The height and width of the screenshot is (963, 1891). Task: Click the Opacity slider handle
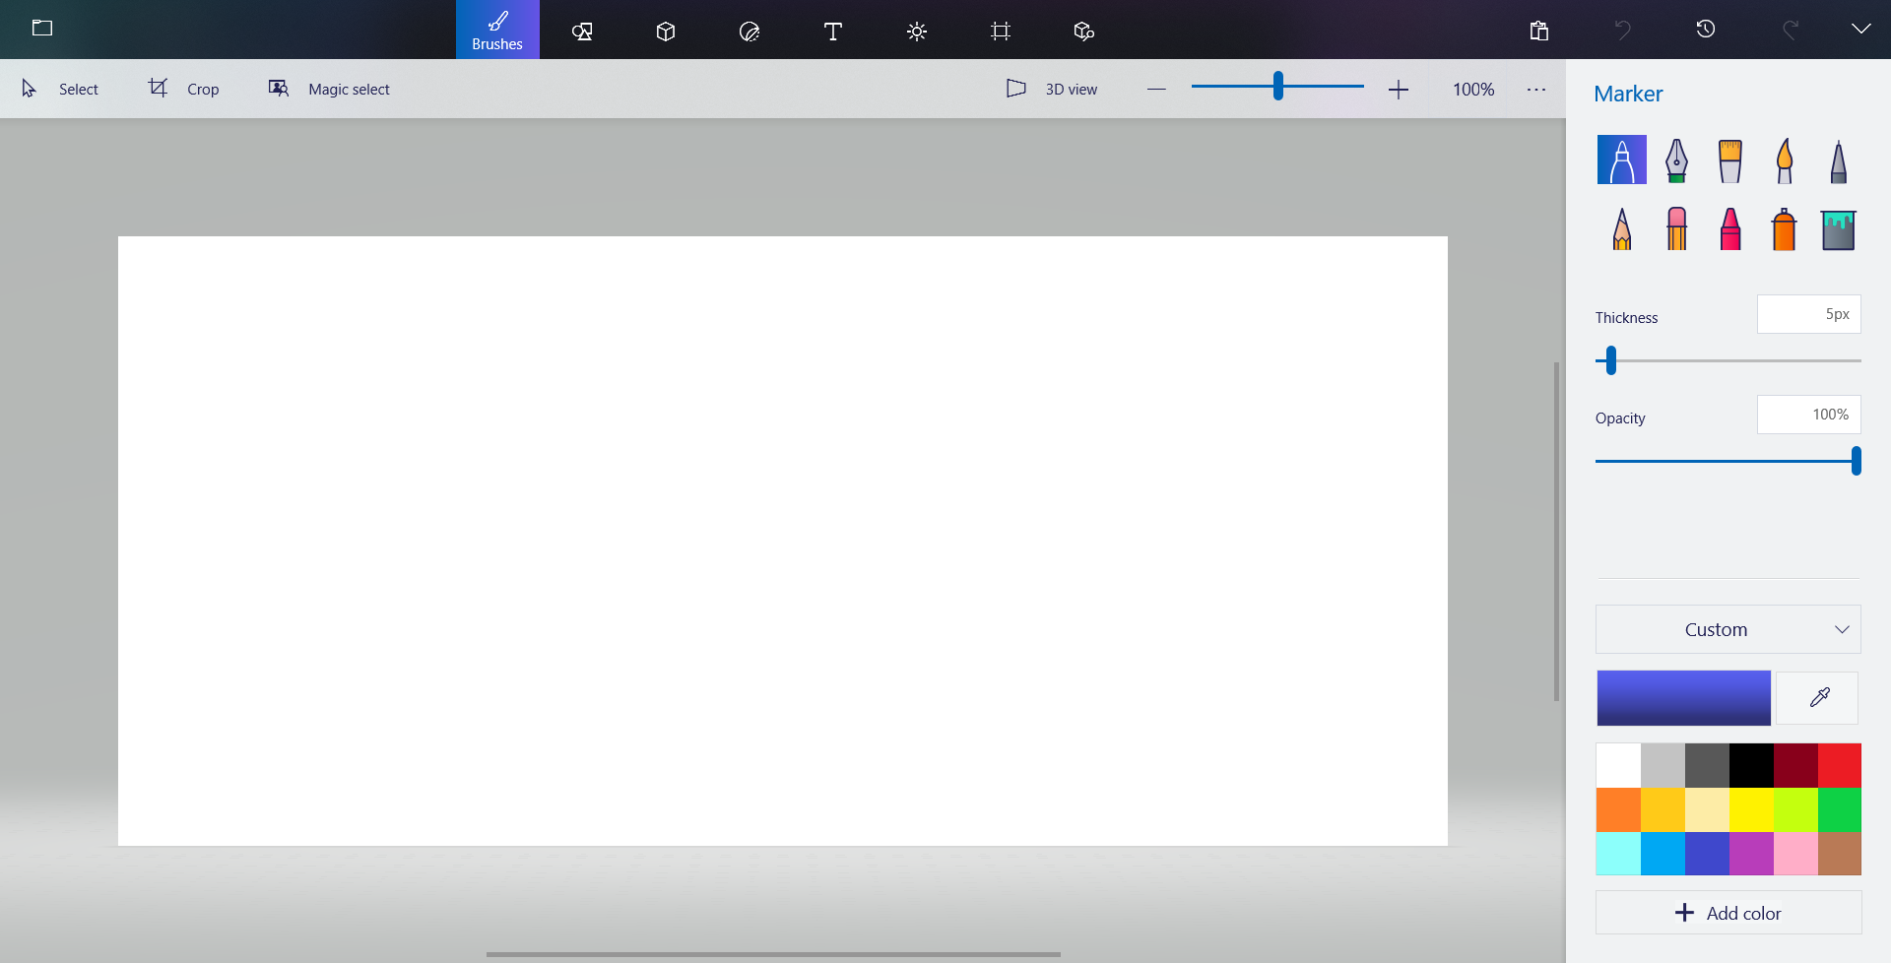pos(1857,461)
